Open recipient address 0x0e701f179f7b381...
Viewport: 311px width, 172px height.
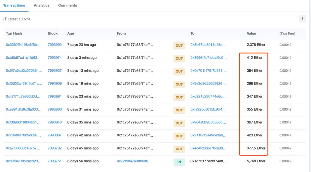tap(208, 70)
